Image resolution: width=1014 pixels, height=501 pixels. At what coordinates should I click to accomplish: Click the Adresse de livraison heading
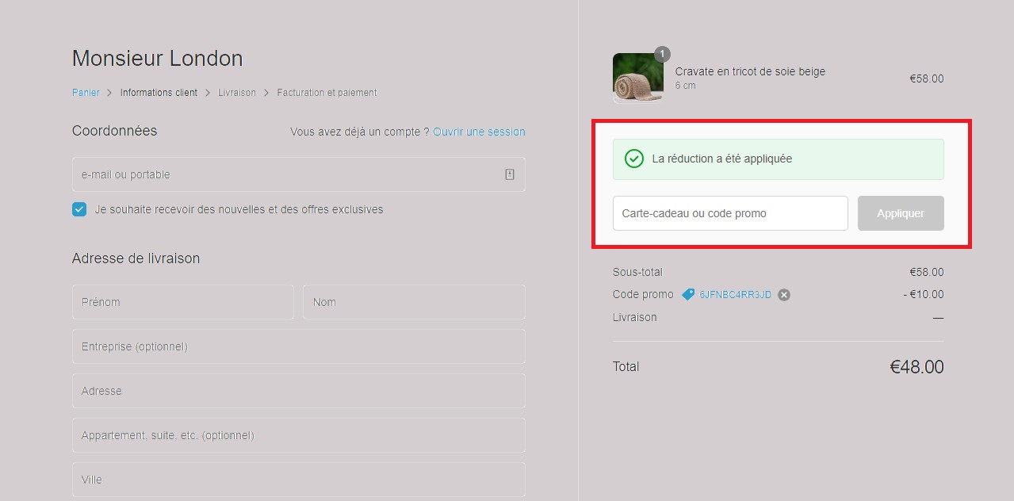(136, 258)
